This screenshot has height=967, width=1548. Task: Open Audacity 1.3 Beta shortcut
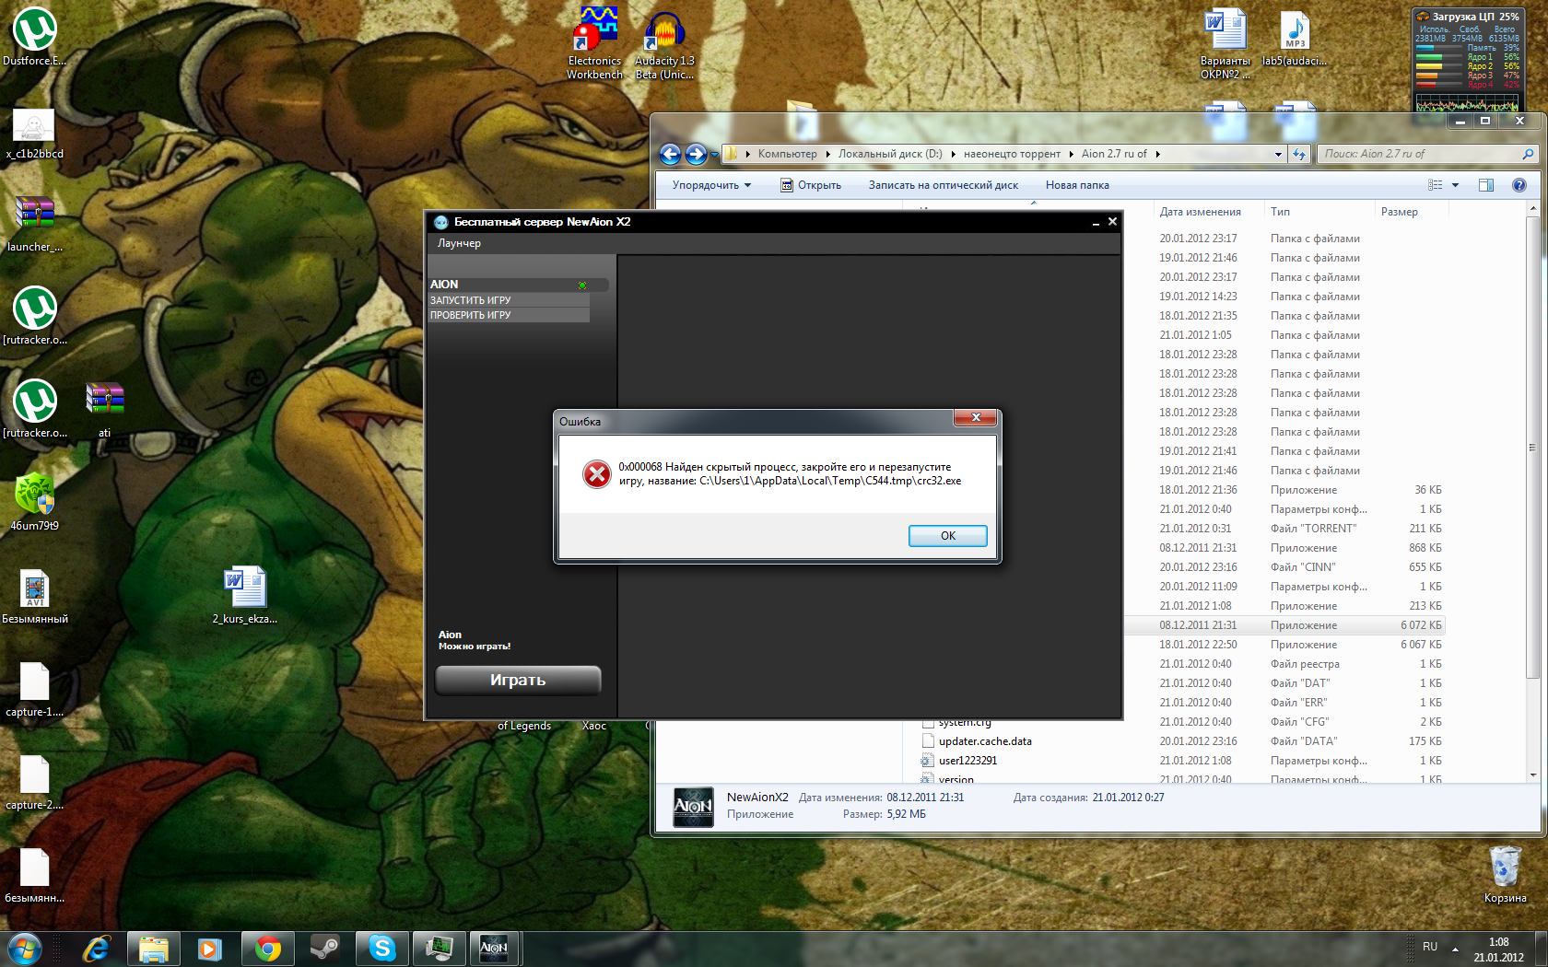coord(664,44)
